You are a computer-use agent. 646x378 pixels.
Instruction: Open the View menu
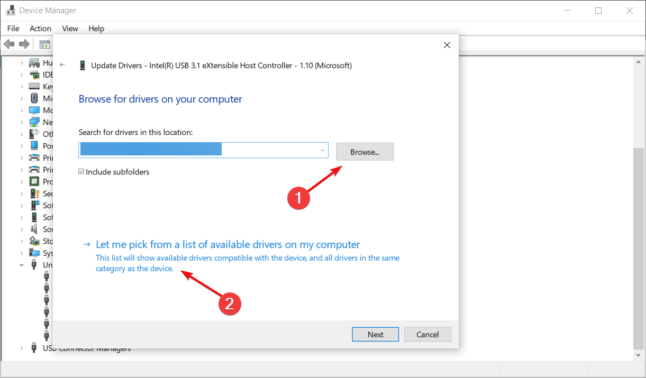(x=70, y=29)
